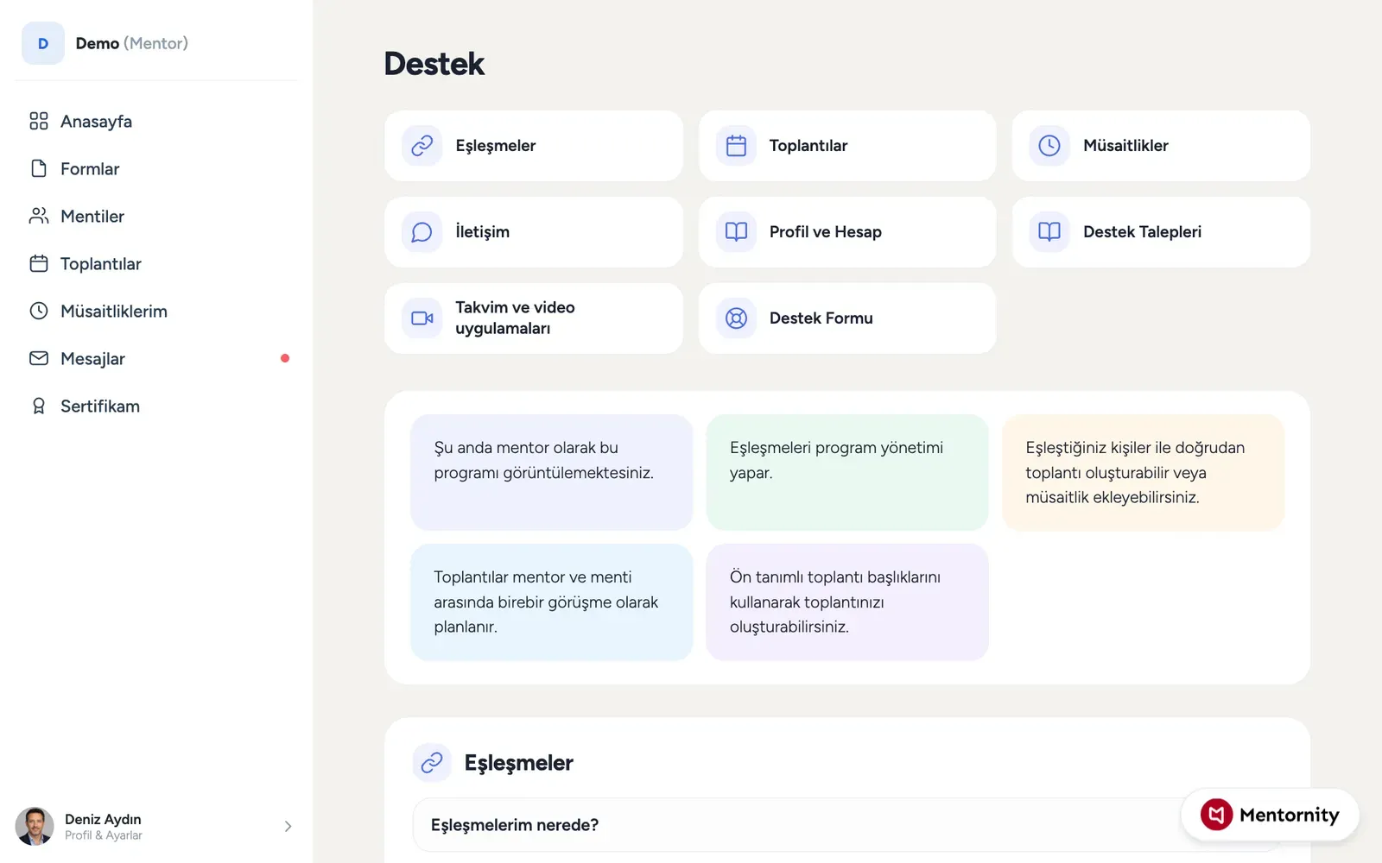This screenshot has height=863, width=1382.
Task: Click 'Eşleşmeleri program yönetimi yapar.' info tile
Action: coord(847,472)
